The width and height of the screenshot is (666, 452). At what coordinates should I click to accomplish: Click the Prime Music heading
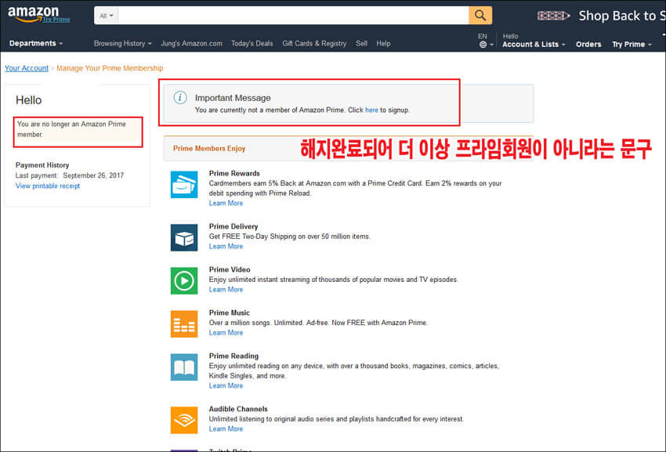click(x=229, y=313)
